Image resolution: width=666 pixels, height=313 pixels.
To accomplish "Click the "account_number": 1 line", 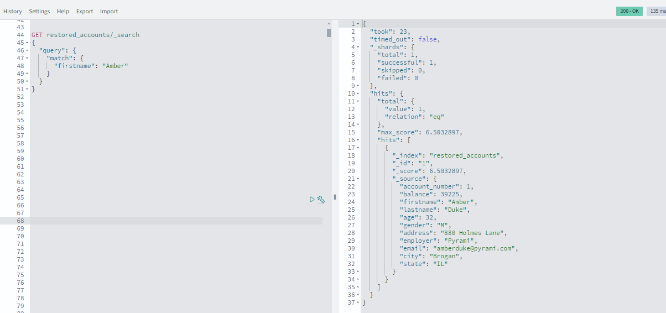I will [436, 186].
